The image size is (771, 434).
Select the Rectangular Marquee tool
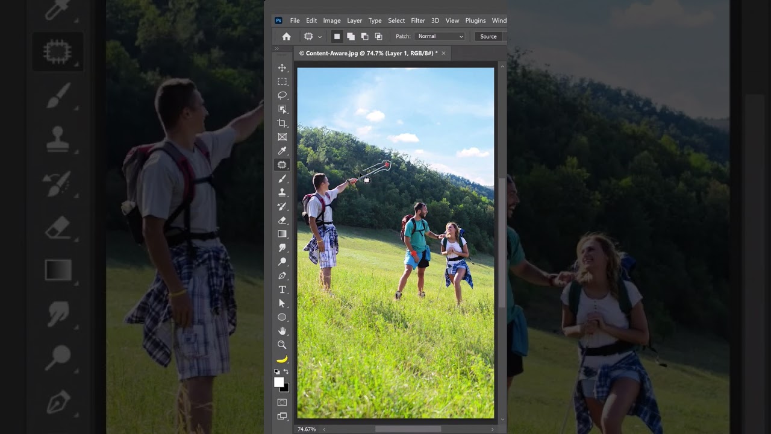point(282,81)
